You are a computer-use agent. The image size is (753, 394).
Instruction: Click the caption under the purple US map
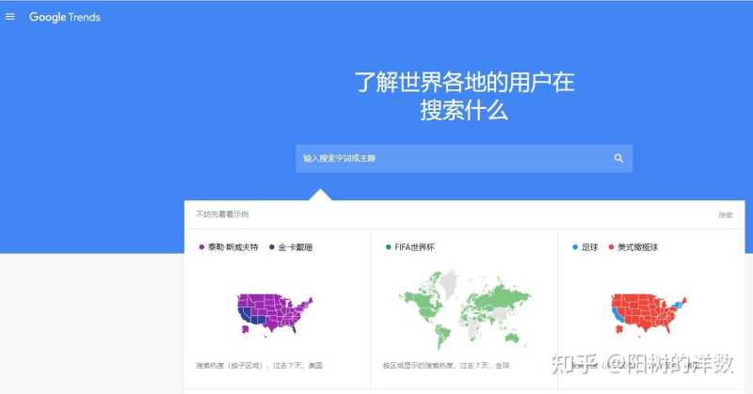click(260, 365)
